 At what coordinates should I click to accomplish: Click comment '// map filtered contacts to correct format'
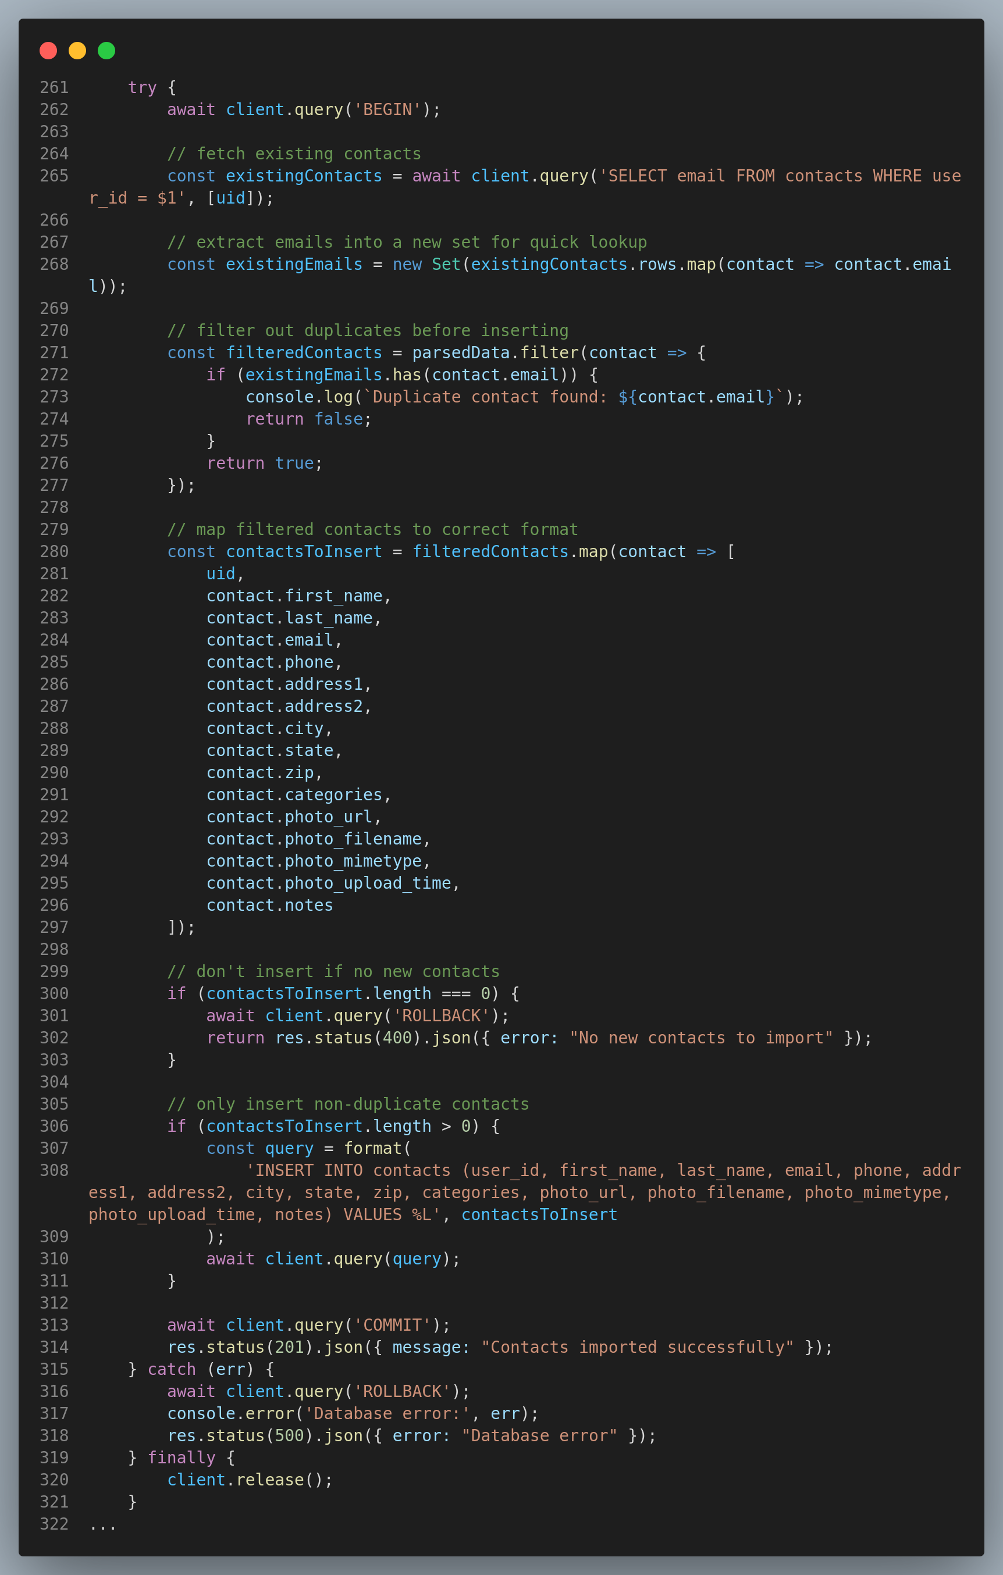click(x=373, y=530)
